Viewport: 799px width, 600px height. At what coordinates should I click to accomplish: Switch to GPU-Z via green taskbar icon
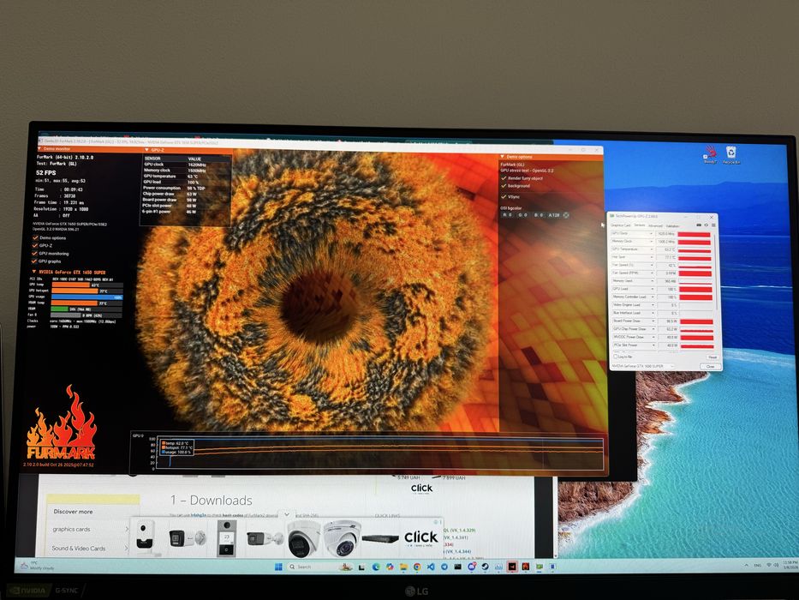click(x=540, y=567)
